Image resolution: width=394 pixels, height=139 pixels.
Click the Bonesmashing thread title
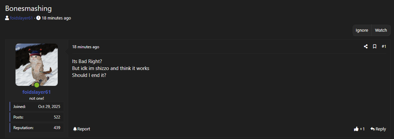(x=28, y=8)
